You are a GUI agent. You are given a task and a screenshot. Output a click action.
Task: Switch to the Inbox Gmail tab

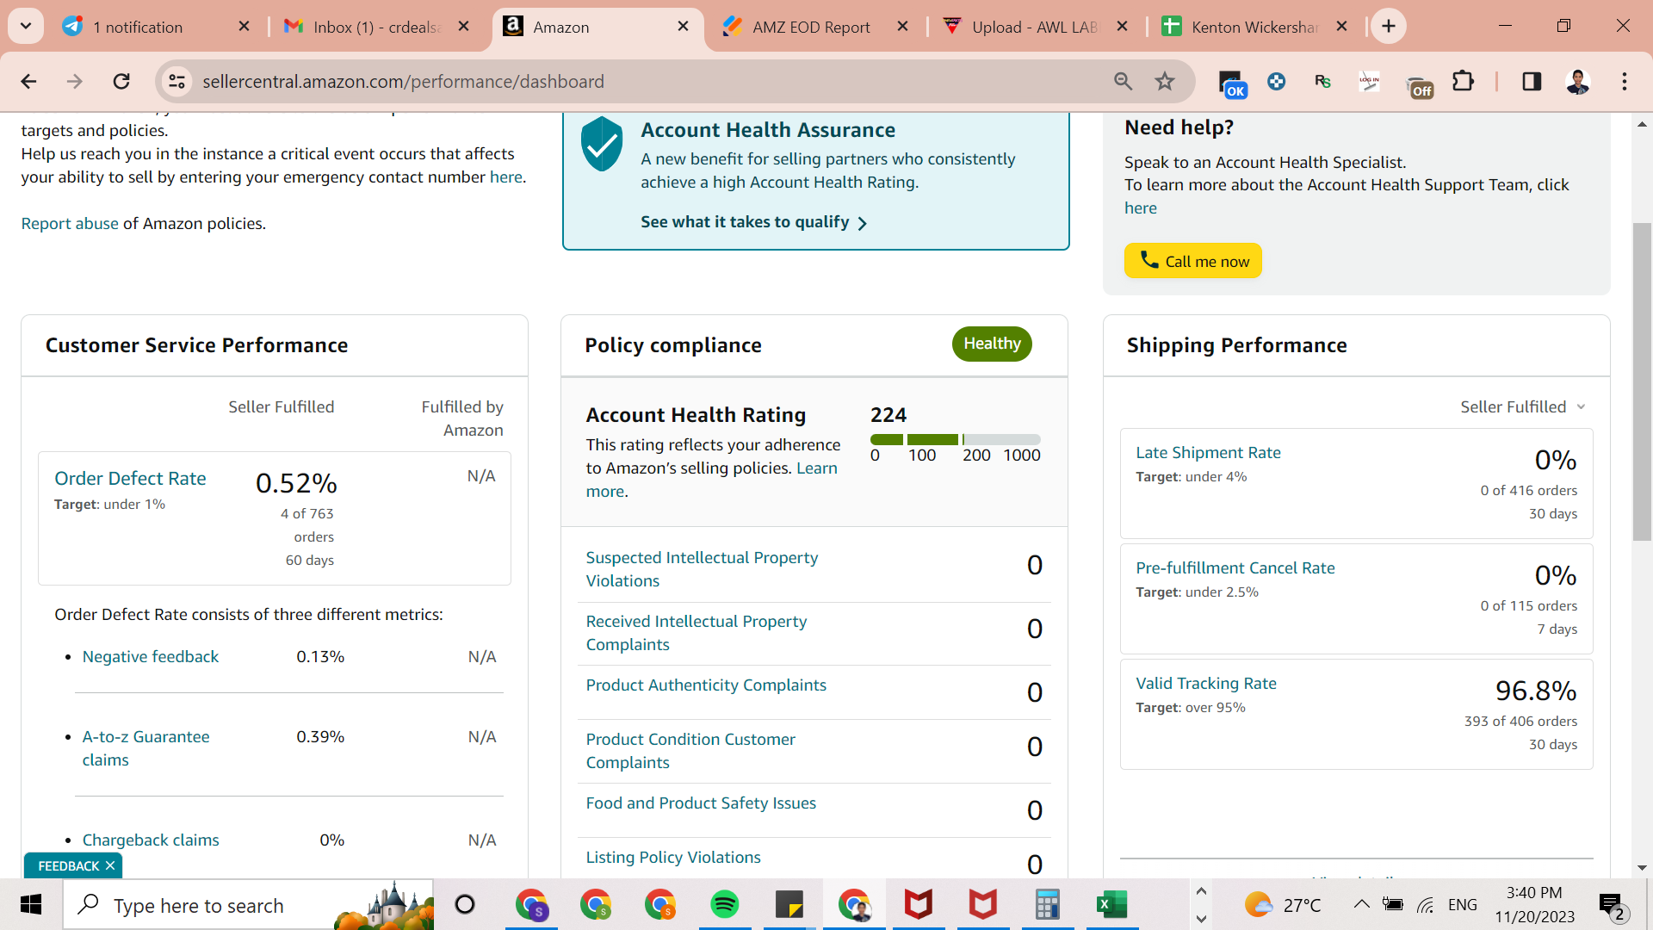[x=377, y=27]
